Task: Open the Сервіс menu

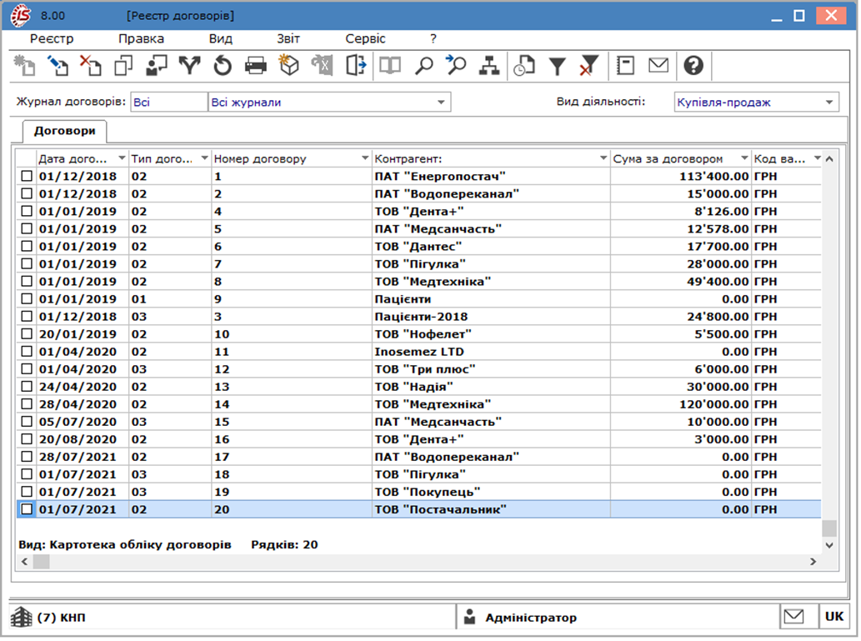Action: point(365,38)
